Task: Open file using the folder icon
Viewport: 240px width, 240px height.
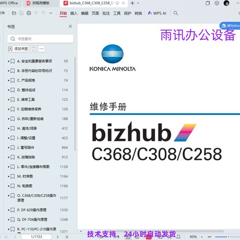Action: (14, 13)
